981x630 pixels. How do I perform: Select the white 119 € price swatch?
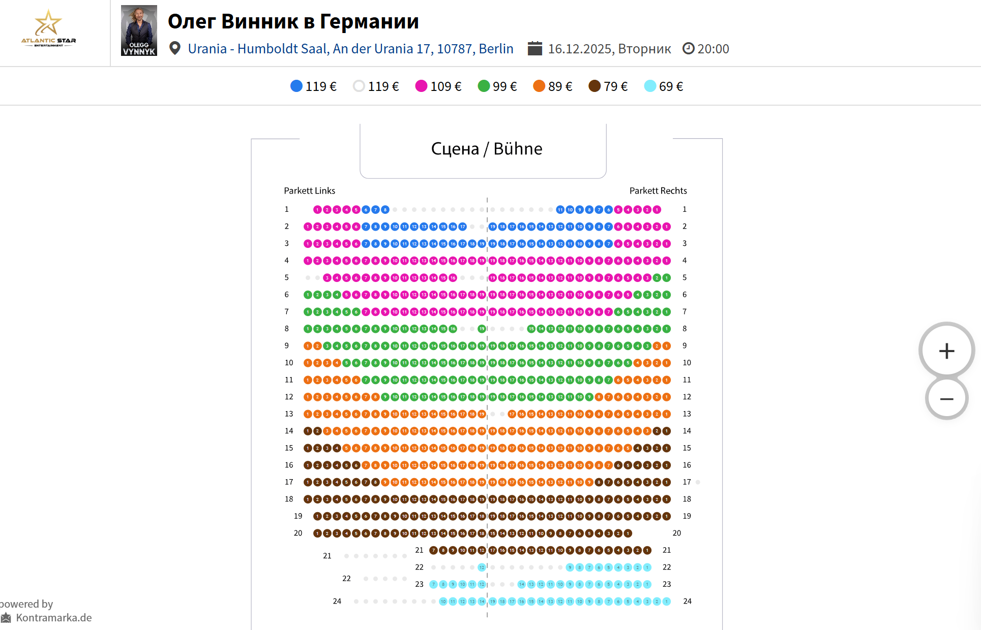pyautogui.click(x=359, y=86)
